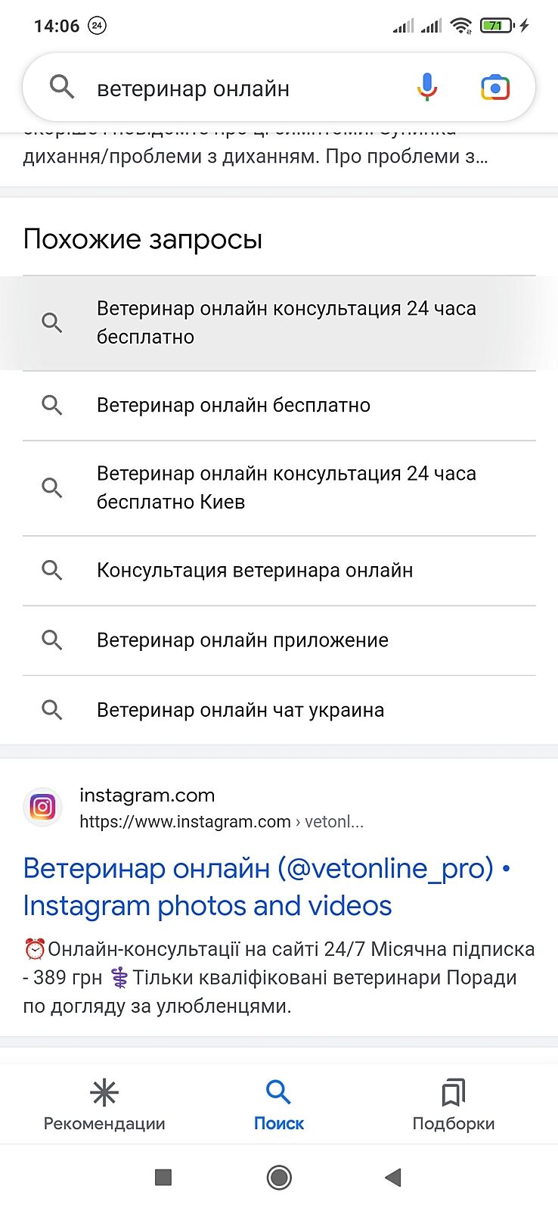Tap the Android recent apps square
This screenshot has height=1211, width=558.
click(x=163, y=1177)
